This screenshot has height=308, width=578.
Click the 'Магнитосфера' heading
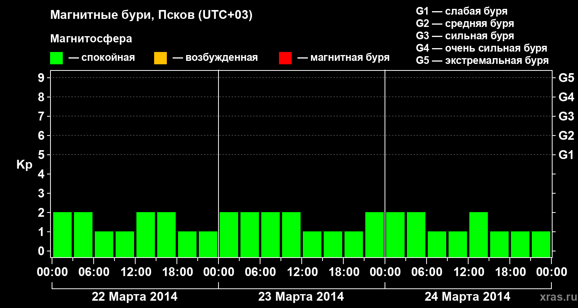click(91, 39)
